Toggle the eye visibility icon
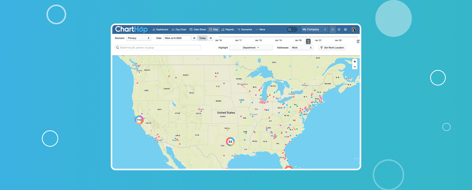The height and width of the screenshot is (190, 472). pos(333,30)
